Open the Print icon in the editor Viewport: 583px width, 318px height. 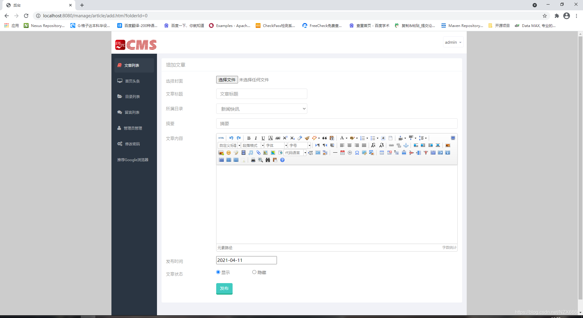pos(253,160)
